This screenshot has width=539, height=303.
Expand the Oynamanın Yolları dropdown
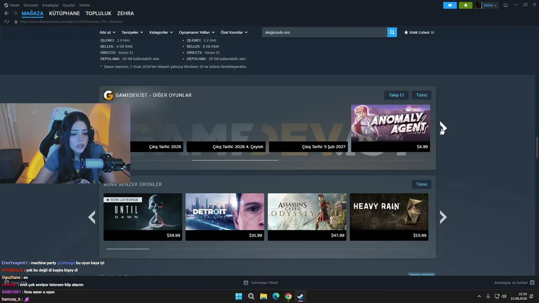pyautogui.click(x=197, y=32)
